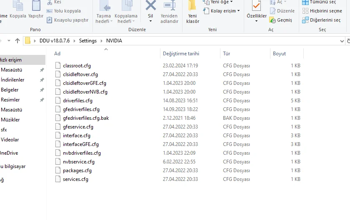Sort by the Ad column header
This screenshot has width=350, height=220.
[57, 54]
